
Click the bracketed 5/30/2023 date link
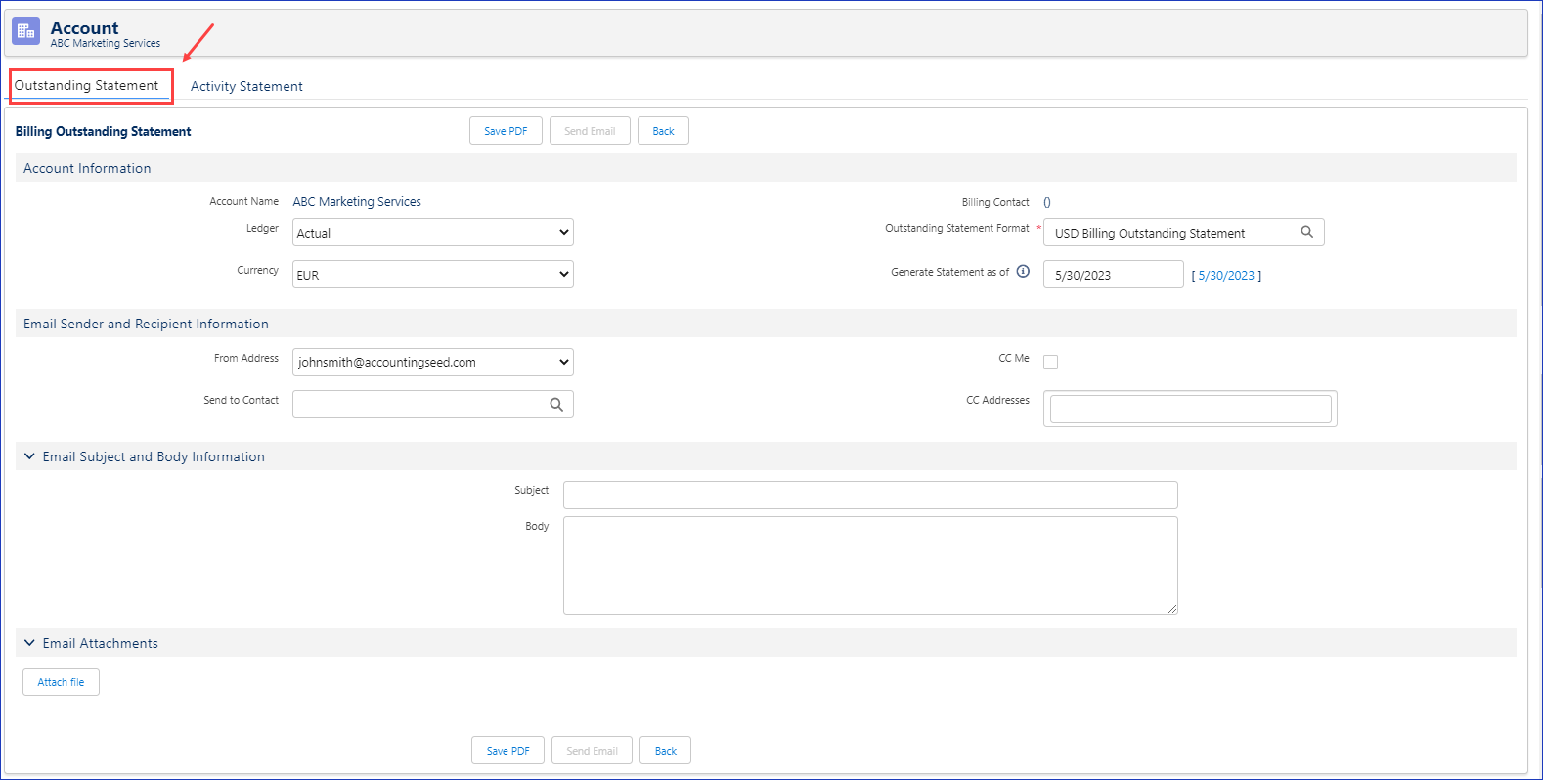(x=1226, y=276)
